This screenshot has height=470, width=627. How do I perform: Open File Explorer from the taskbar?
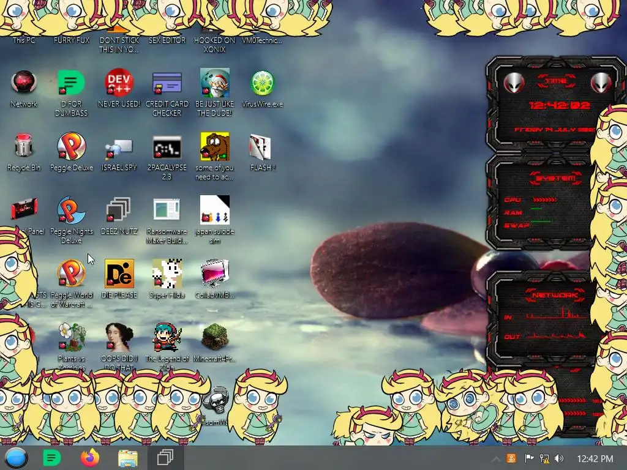pos(128,458)
